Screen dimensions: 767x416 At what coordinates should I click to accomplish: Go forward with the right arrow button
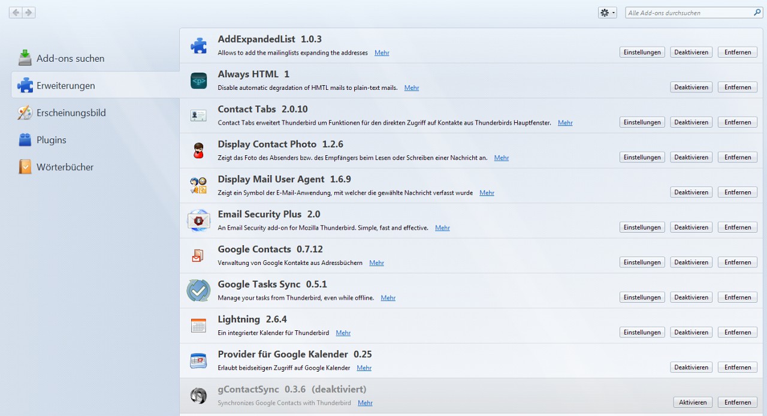pyautogui.click(x=29, y=13)
